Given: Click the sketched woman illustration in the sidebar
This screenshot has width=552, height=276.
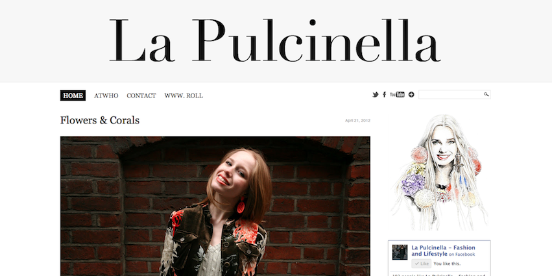Looking at the screenshot, I should (439, 172).
